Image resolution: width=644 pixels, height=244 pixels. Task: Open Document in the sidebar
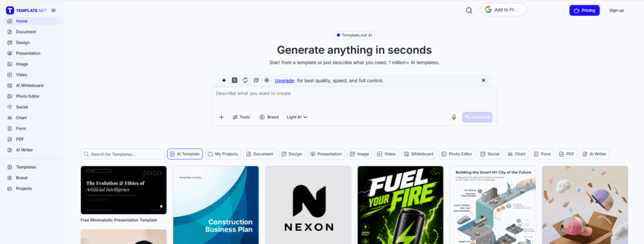coord(32,31)
